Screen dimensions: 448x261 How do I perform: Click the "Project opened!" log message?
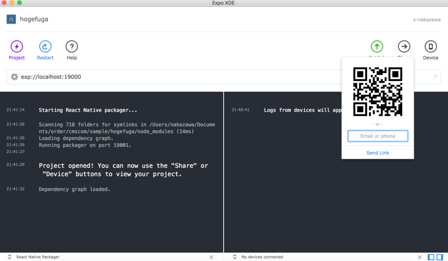[x=123, y=170]
